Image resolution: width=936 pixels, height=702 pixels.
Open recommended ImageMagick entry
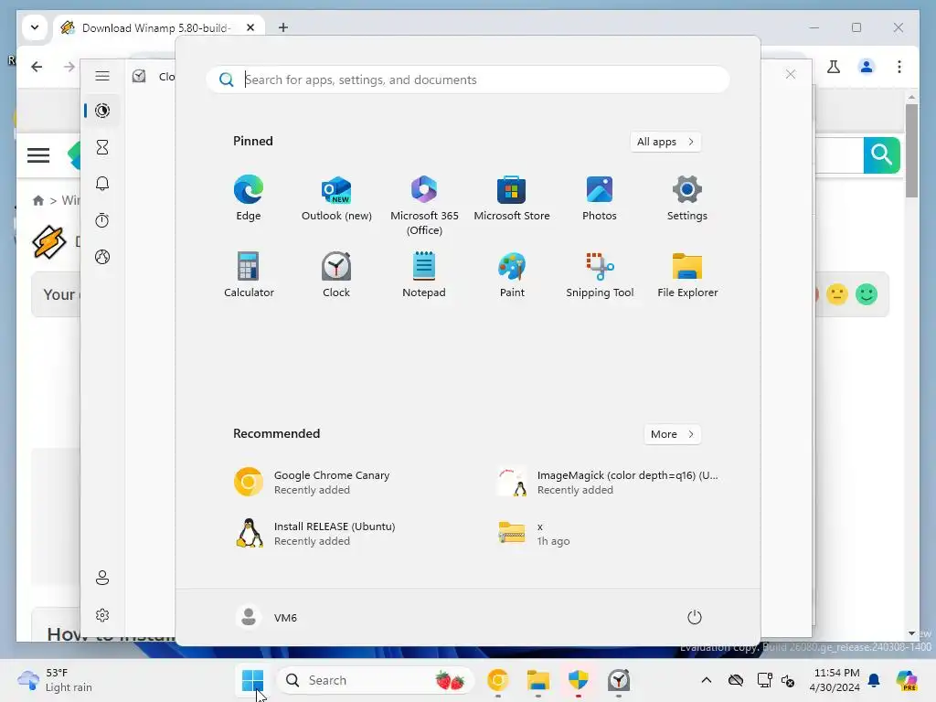click(610, 483)
